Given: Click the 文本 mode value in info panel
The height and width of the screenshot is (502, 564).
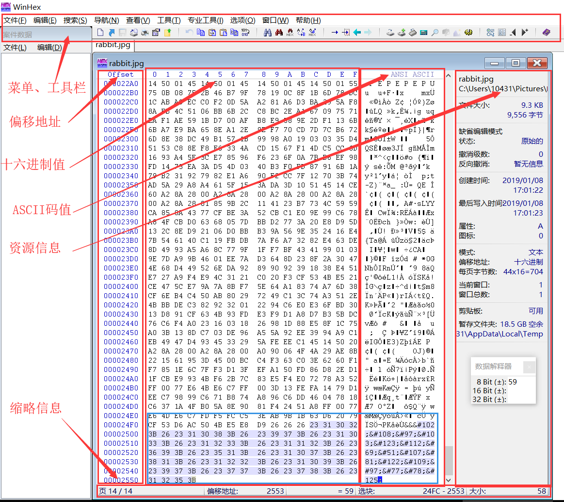Looking at the screenshot, I should pyautogui.click(x=535, y=252).
